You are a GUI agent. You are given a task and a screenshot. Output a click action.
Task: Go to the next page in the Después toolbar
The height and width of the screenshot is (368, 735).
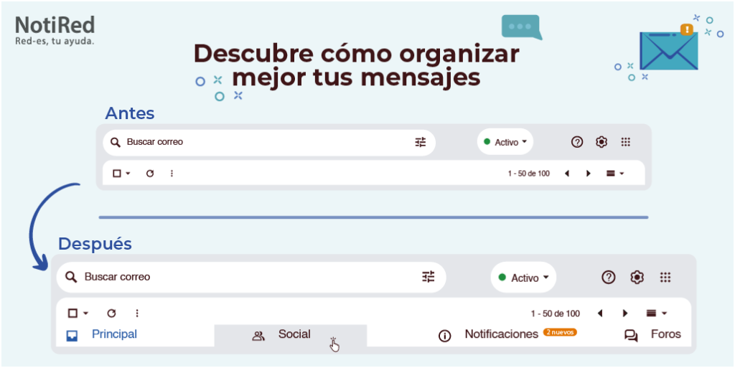625,313
